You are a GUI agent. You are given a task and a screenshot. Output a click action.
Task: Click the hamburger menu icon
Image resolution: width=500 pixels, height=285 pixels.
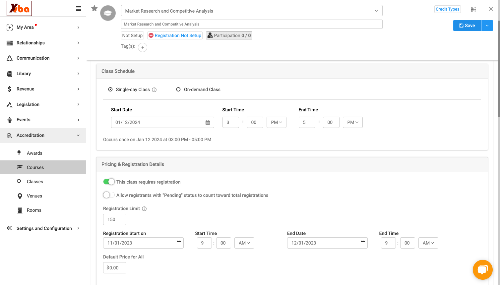79,9
